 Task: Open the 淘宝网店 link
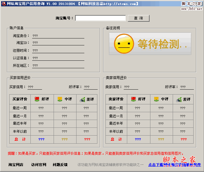(16, 164)
